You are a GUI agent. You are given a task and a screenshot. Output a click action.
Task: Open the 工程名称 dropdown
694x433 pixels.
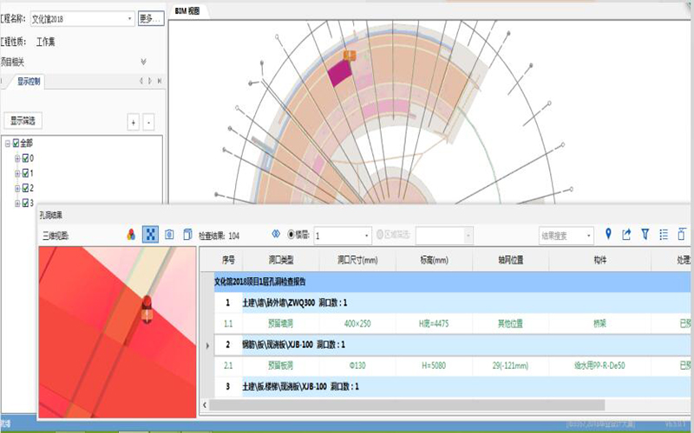click(x=129, y=18)
